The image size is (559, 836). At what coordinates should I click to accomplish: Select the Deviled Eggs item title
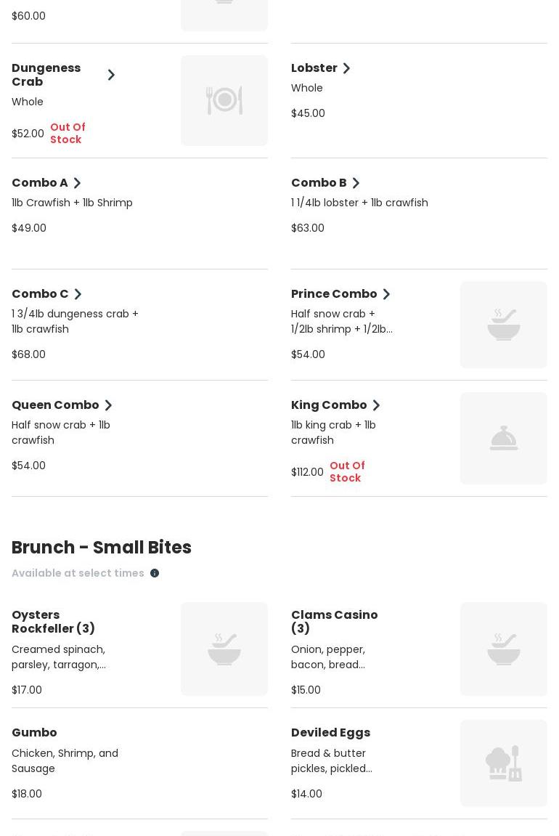pos(330,732)
